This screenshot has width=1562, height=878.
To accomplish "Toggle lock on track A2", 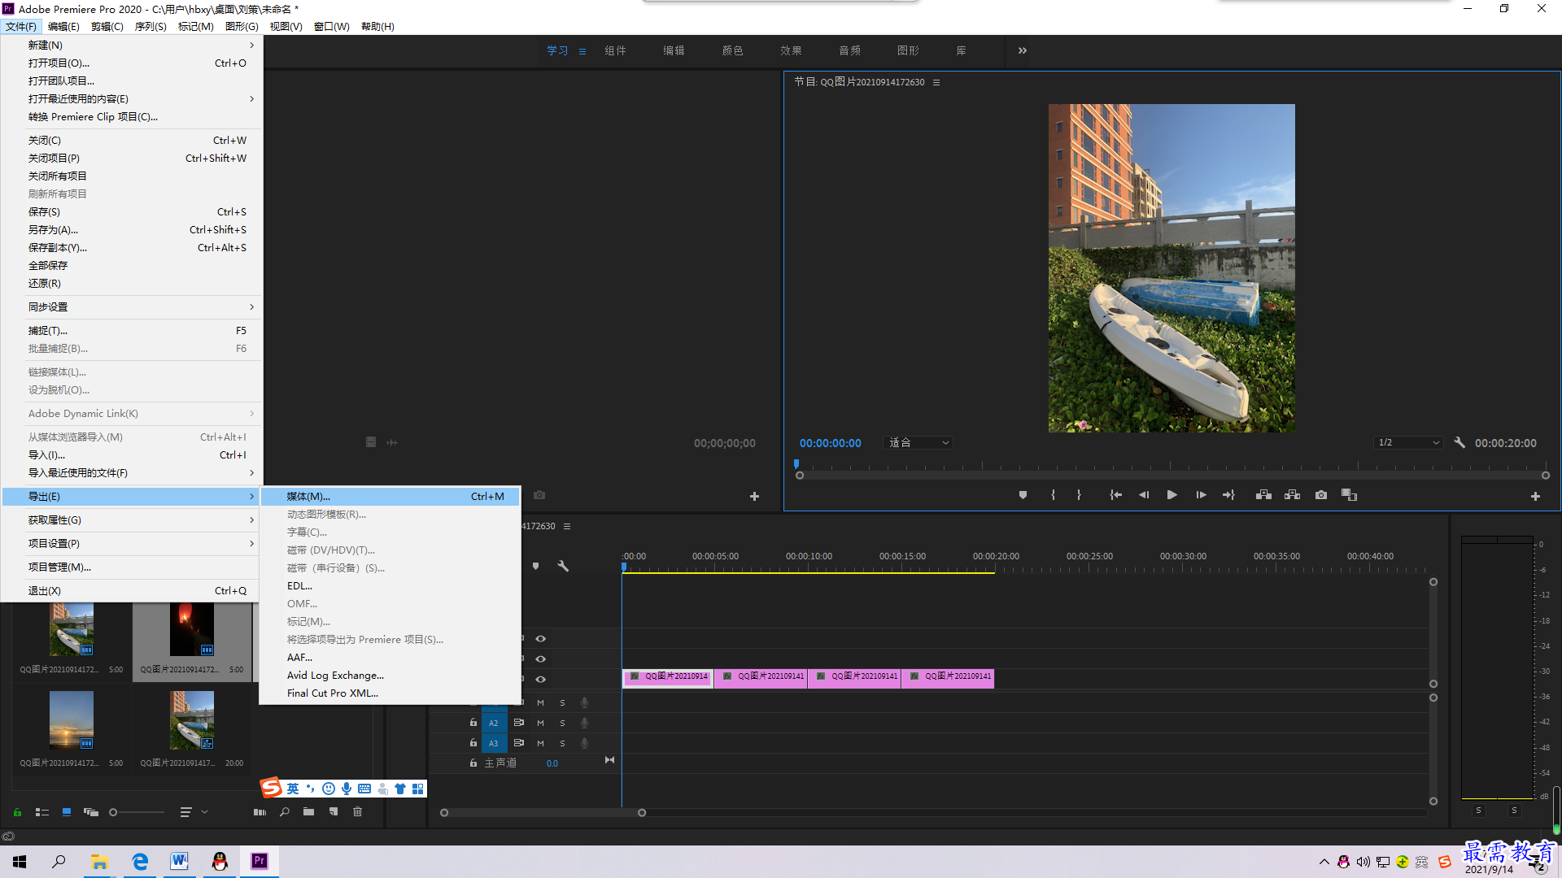I will (473, 723).
